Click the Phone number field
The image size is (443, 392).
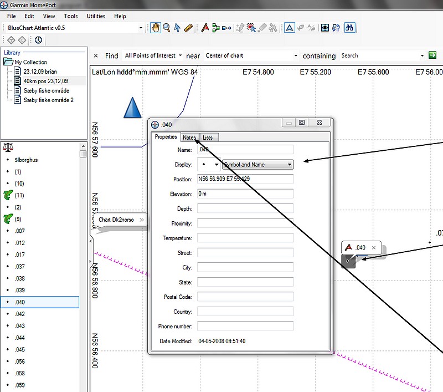245,326
